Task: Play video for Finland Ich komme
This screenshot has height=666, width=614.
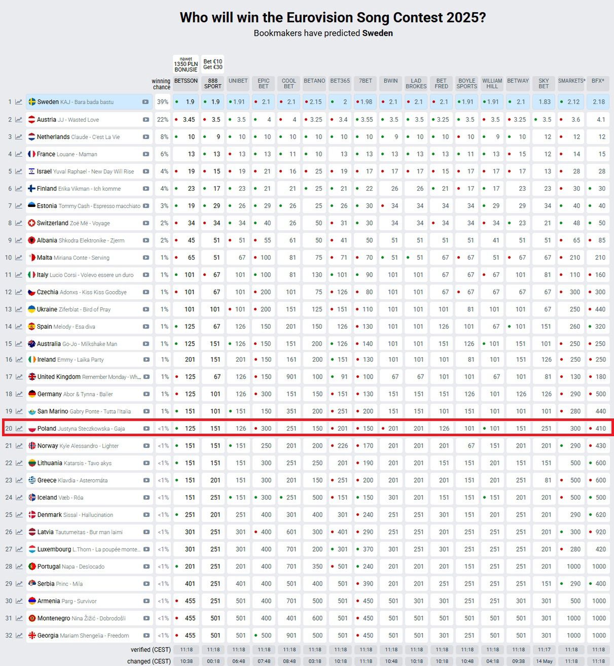Action: tap(146, 189)
